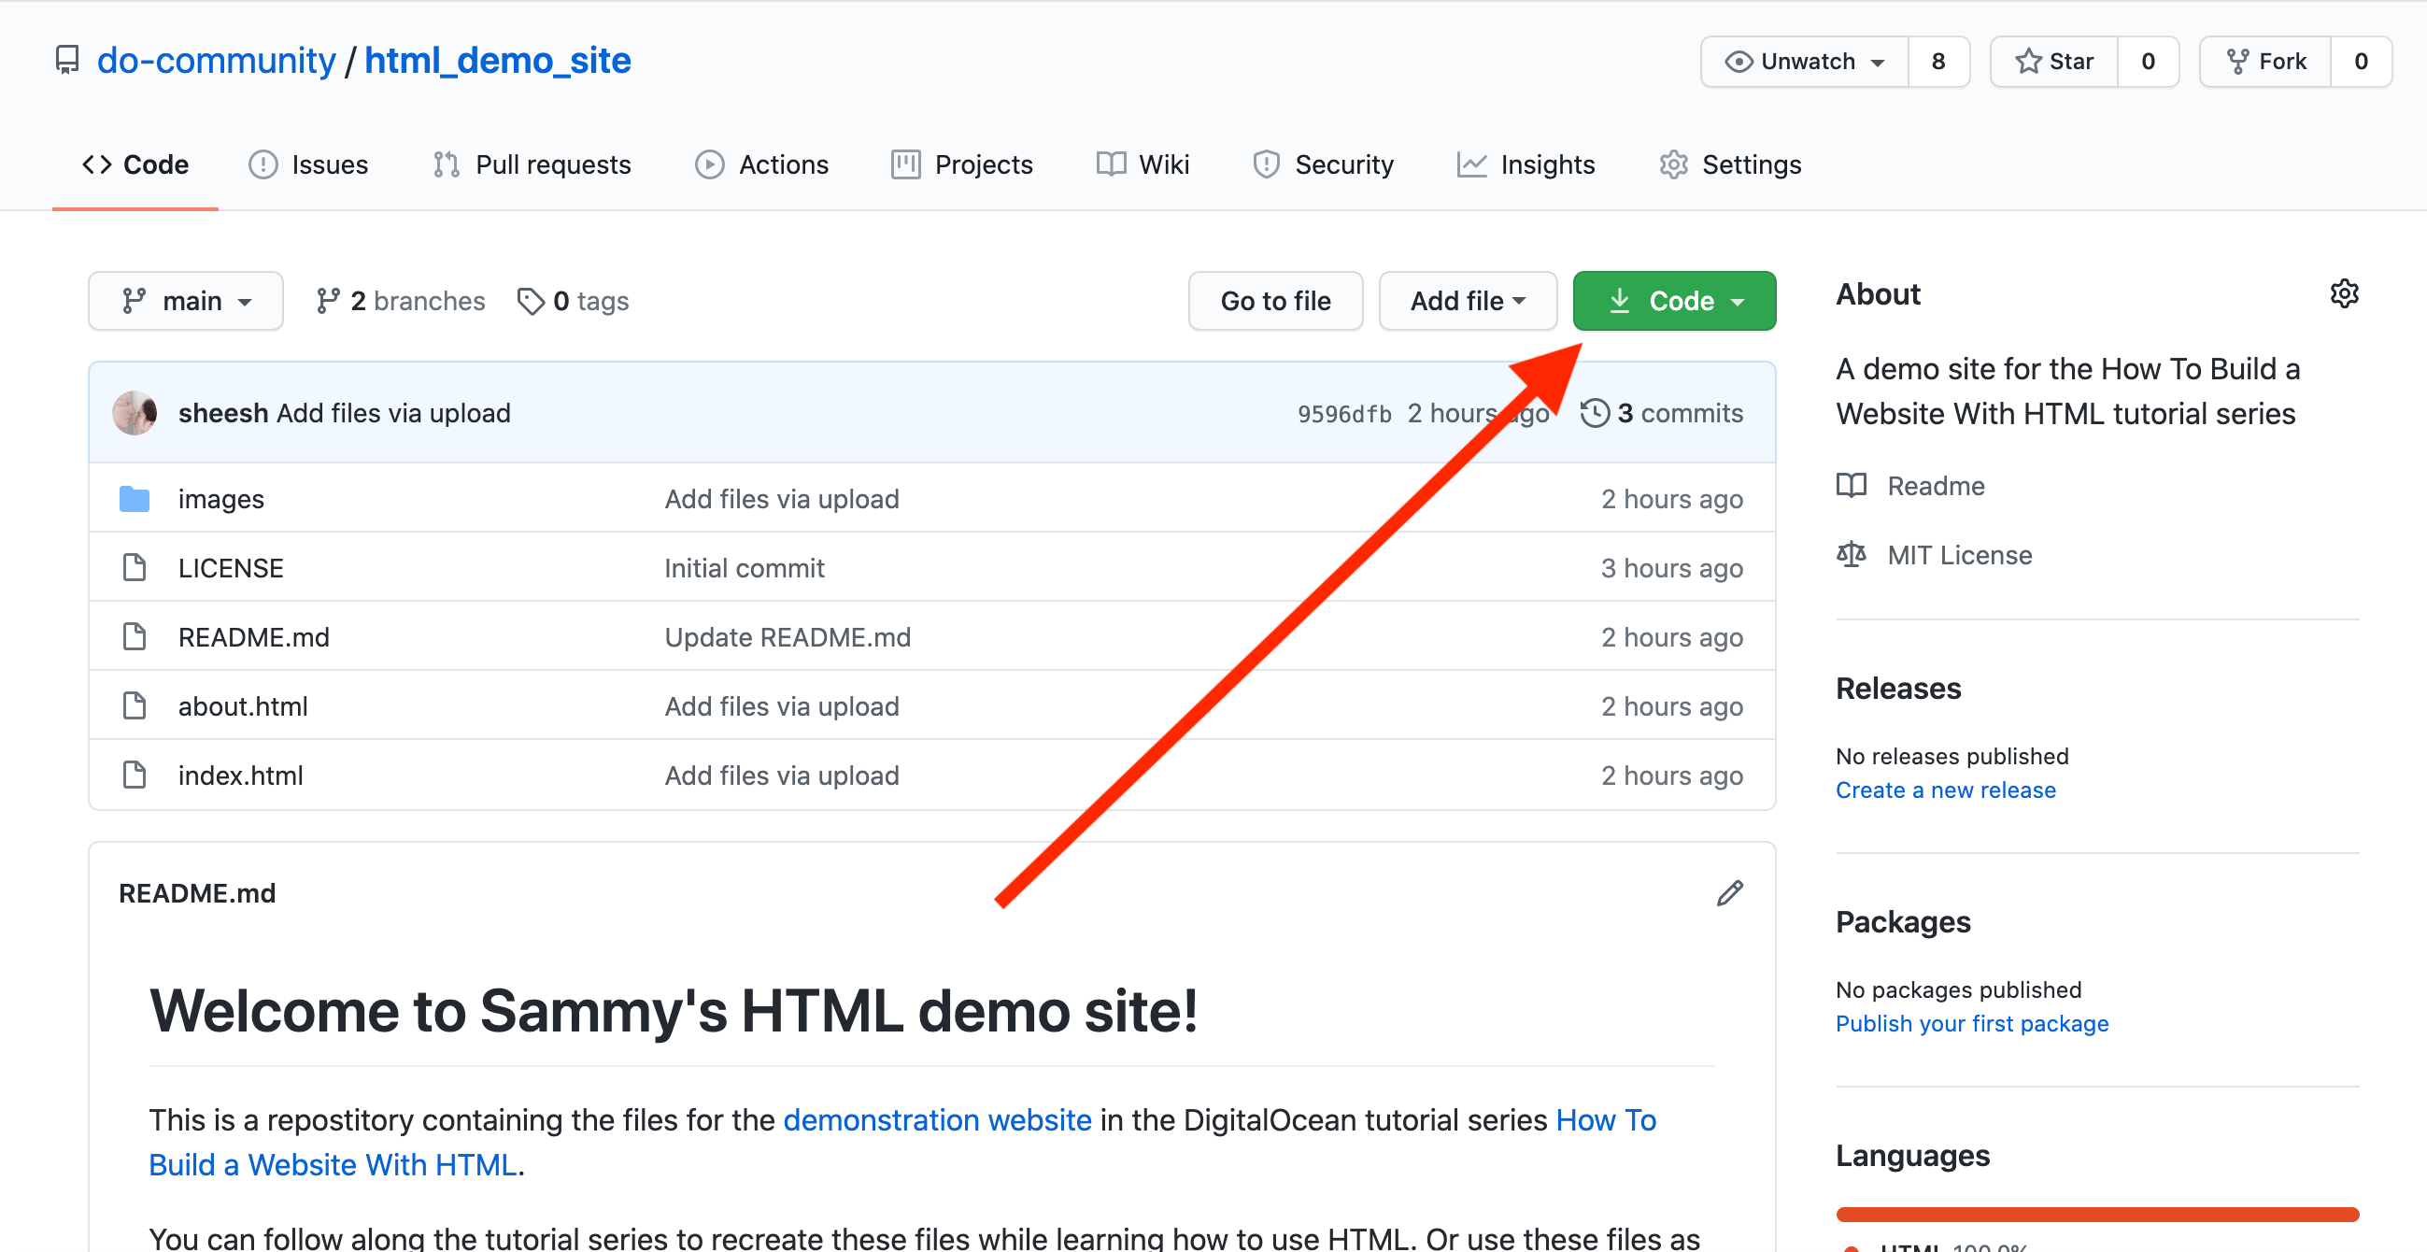Click the HTML language bar
The image size is (2427, 1252).
click(x=2097, y=1215)
